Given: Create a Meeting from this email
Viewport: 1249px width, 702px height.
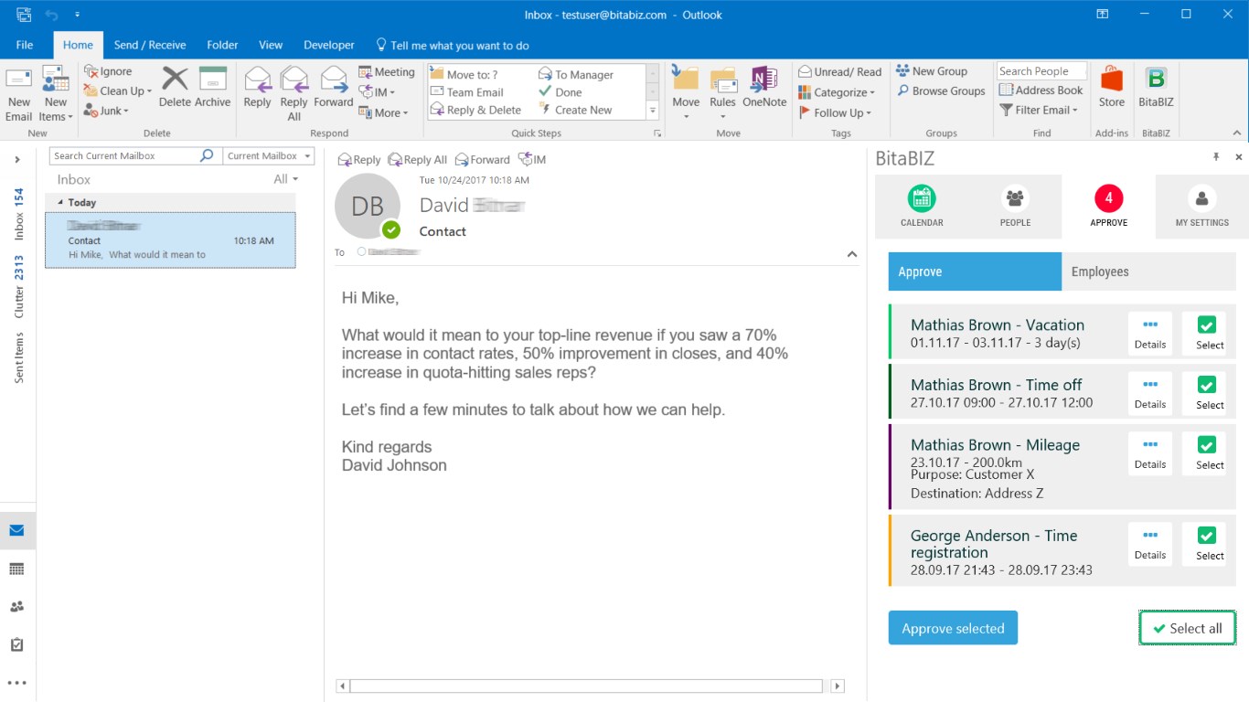Looking at the screenshot, I should (x=387, y=72).
